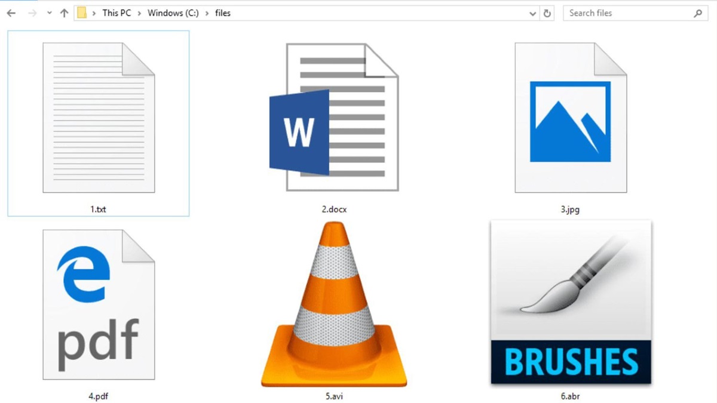Go back with the Back arrow
Image resolution: width=717 pixels, height=403 pixels.
[11, 13]
